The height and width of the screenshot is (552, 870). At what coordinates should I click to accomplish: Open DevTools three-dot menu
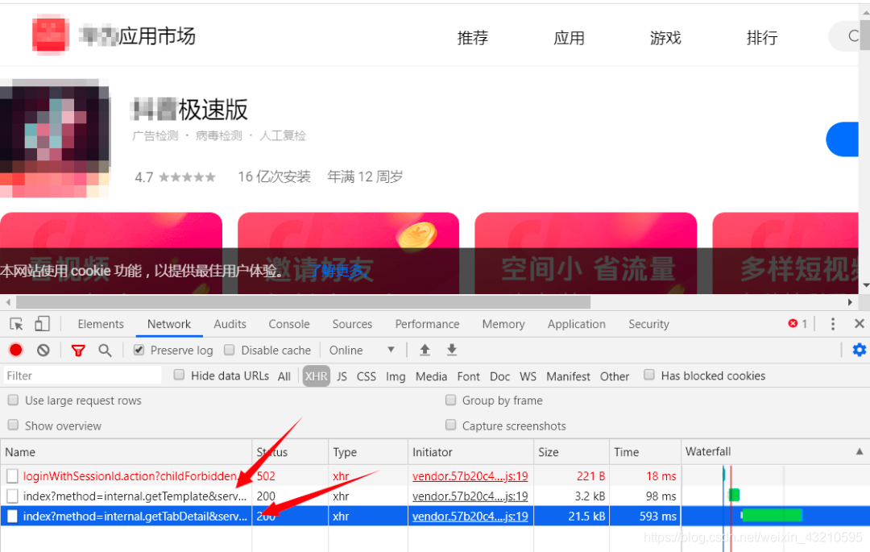click(x=832, y=324)
